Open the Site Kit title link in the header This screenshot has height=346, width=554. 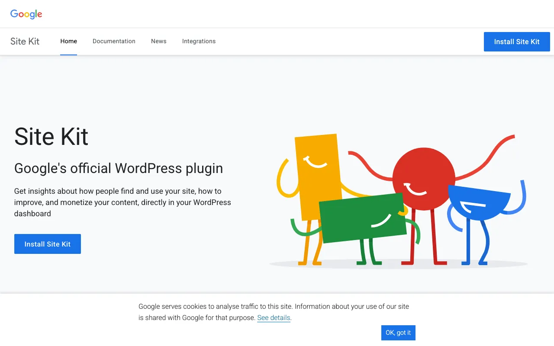tap(25, 42)
